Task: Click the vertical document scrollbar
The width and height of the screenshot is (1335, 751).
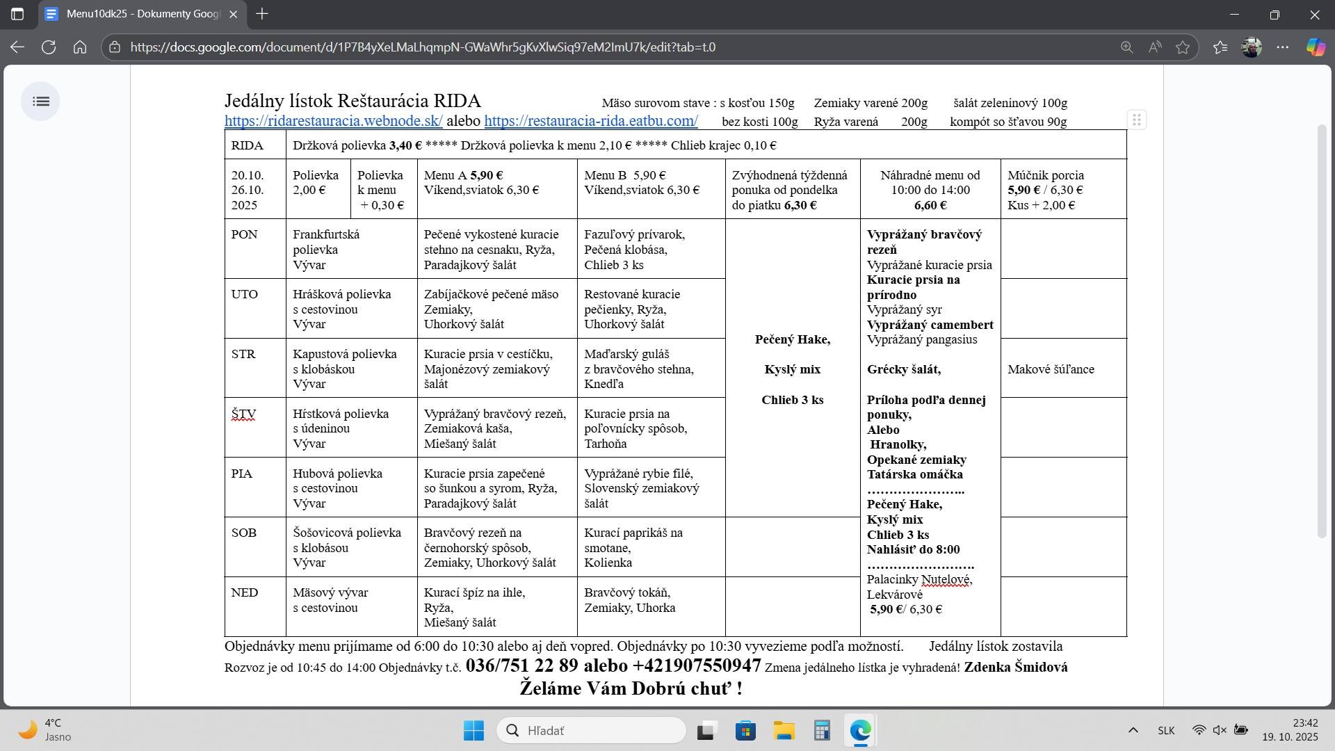Action: [x=1322, y=330]
